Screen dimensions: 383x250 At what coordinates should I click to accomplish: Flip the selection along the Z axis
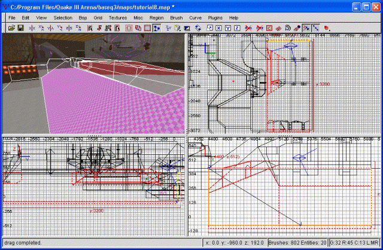pos(69,28)
